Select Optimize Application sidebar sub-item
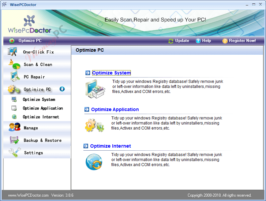Screen dimensions: 266x201 coord(43,108)
